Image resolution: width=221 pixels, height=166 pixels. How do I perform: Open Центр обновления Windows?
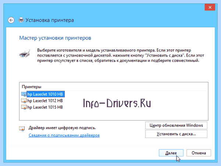[x=176, y=125]
